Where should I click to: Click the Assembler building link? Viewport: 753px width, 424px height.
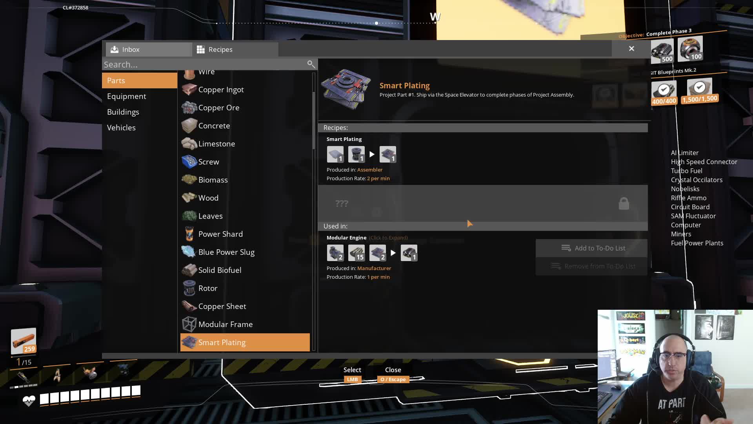[369, 170]
